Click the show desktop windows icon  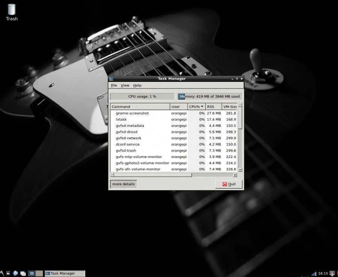click(23, 273)
